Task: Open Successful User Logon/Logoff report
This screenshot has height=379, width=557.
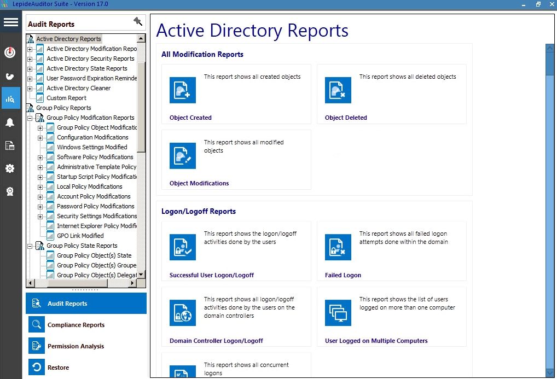Action: point(212,275)
